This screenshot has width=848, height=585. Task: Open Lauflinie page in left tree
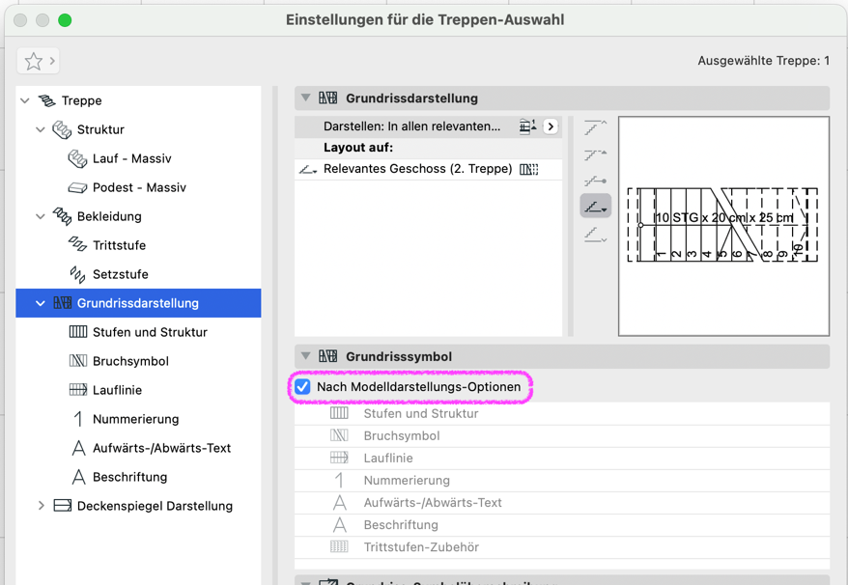(118, 390)
